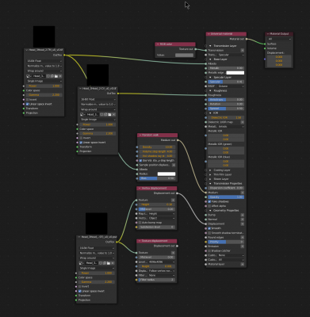The image size is (310, 317).
Task: Click the Medium out socket on Random walk
Action: tap(178, 140)
